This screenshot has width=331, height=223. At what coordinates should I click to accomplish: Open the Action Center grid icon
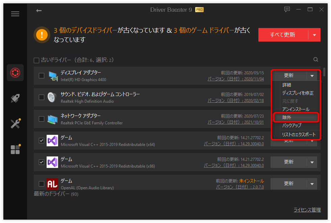tap(16, 149)
